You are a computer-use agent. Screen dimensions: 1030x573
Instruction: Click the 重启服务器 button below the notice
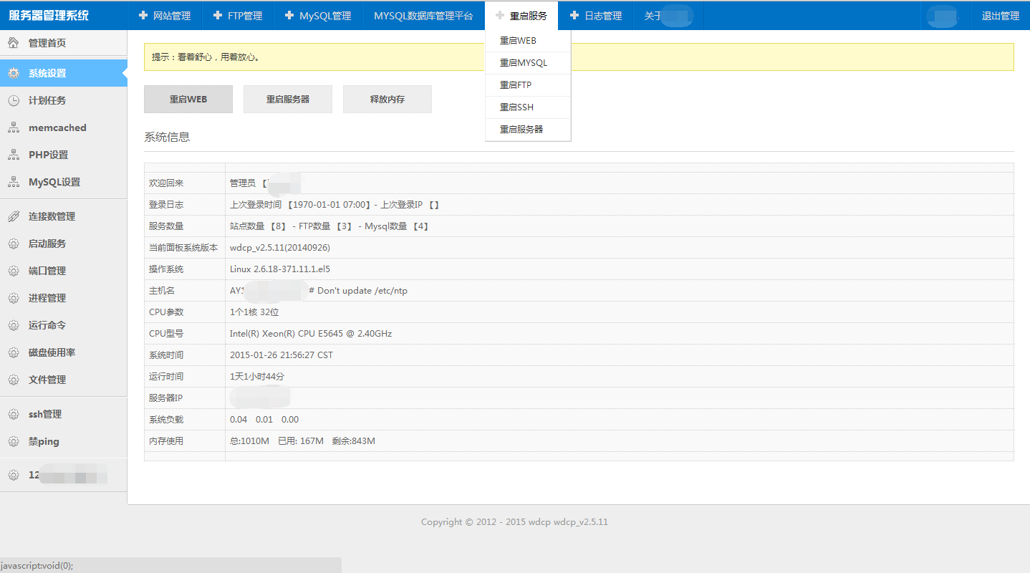pos(288,100)
